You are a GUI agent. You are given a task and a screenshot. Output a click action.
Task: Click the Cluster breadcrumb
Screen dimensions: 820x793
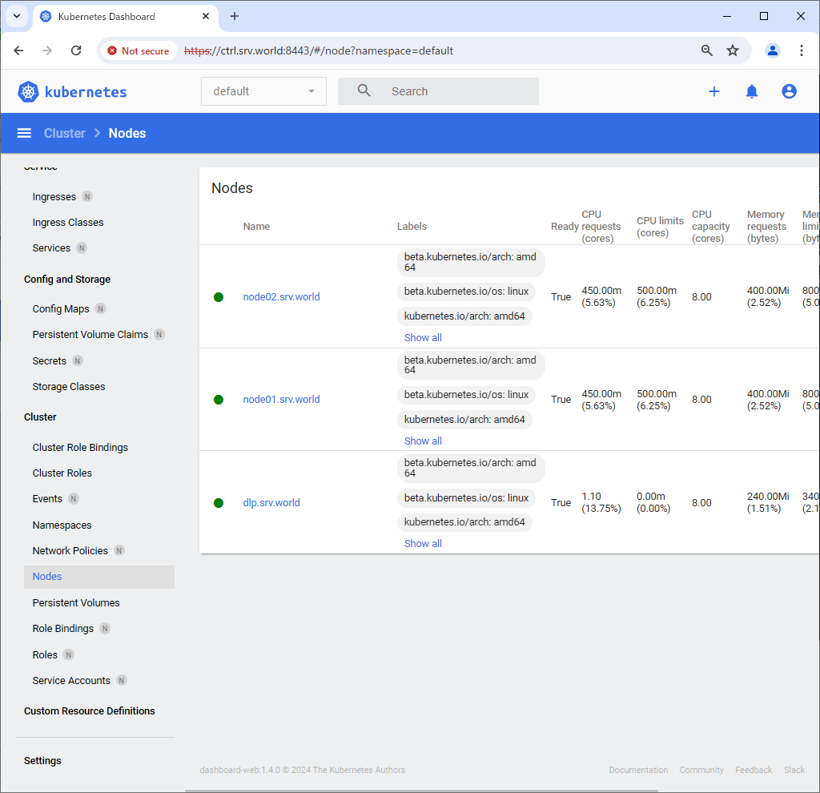click(x=64, y=134)
